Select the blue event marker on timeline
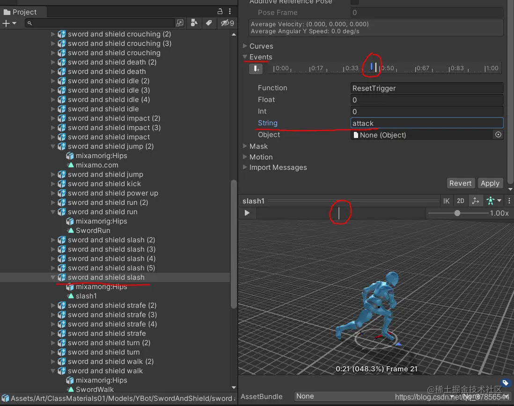This screenshot has height=406, width=514. click(371, 67)
